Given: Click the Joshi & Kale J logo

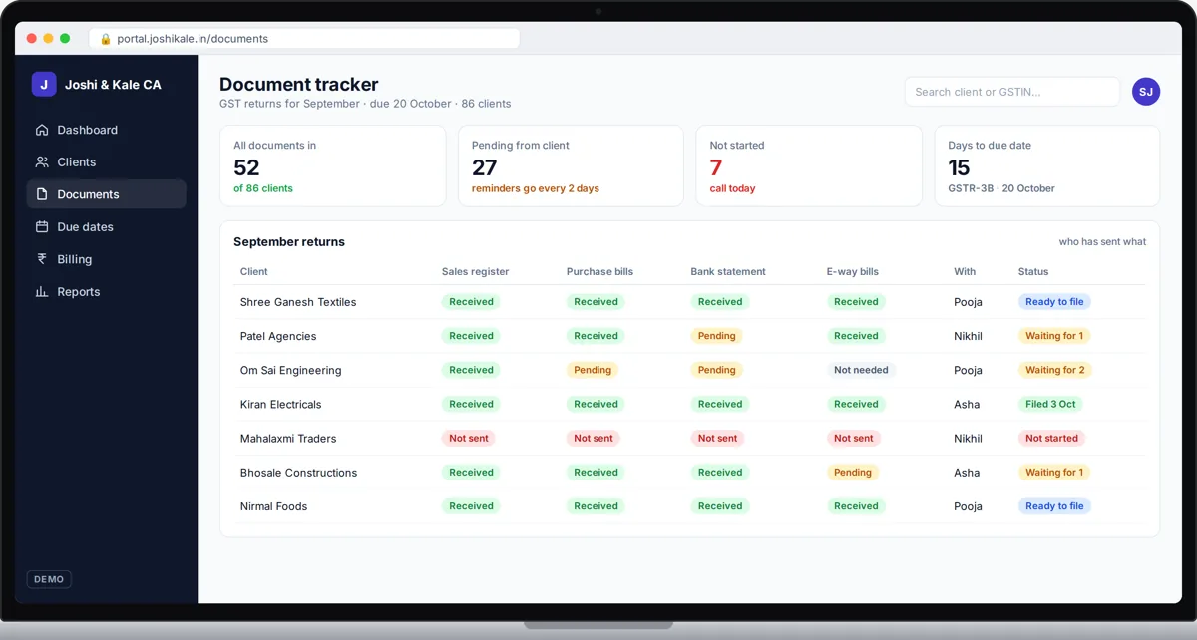Looking at the screenshot, I should pyautogui.click(x=44, y=85).
